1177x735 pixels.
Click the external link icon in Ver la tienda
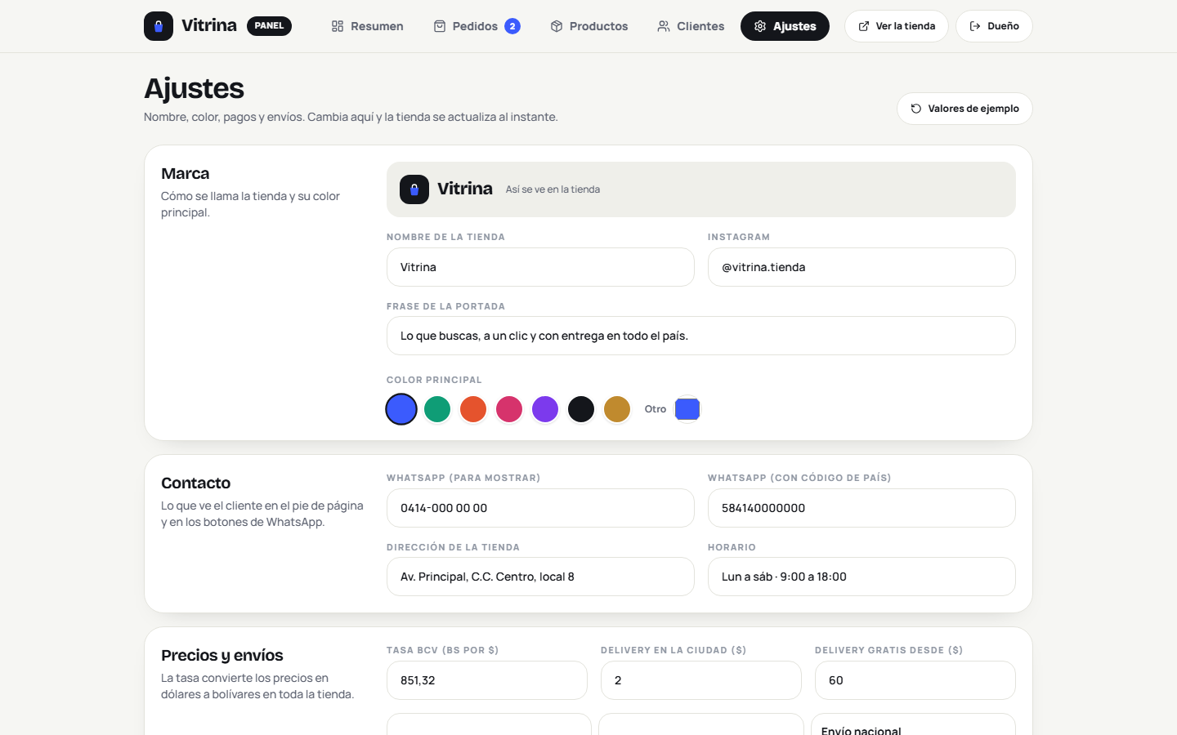(x=864, y=26)
